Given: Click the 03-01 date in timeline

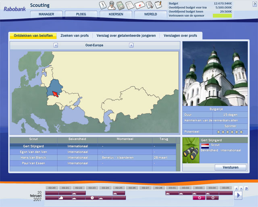Looking at the screenshot, I should [172, 188].
